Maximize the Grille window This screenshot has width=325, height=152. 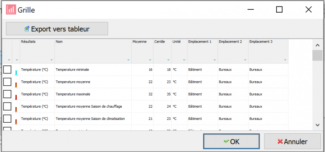point(279,9)
